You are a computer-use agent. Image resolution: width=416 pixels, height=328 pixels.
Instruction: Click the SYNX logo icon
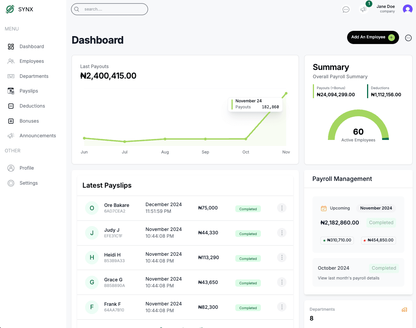[x=10, y=9]
